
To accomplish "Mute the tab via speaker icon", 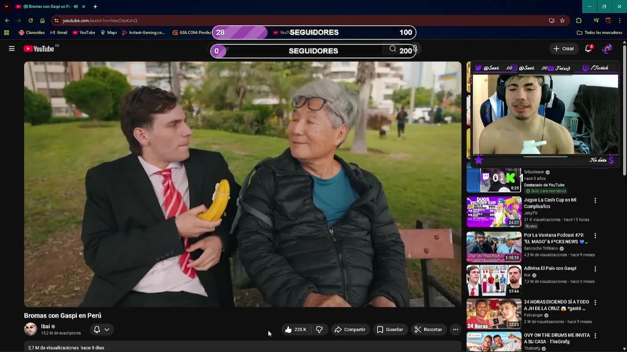I will (x=76, y=6).
